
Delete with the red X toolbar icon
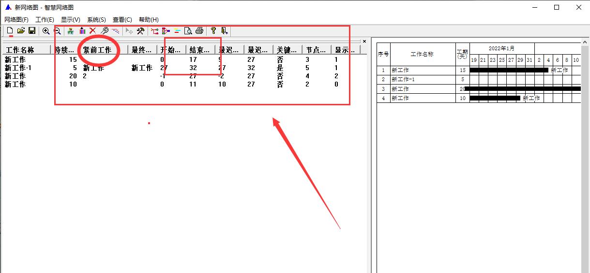[x=93, y=31]
